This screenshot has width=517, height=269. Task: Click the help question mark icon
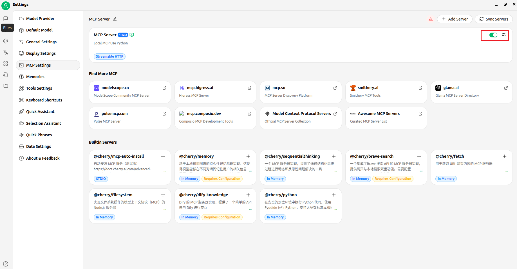(x=6, y=264)
